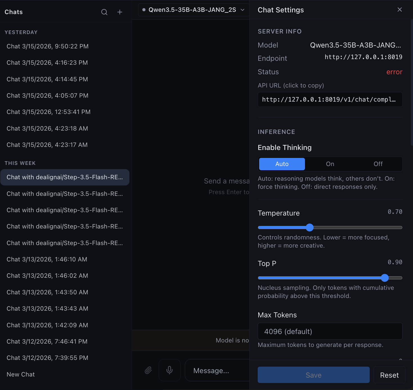Image resolution: width=413 pixels, height=390 pixels.
Task: Open Chat 3/15/2026, 4:05:07 PM
Action: pos(65,96)
